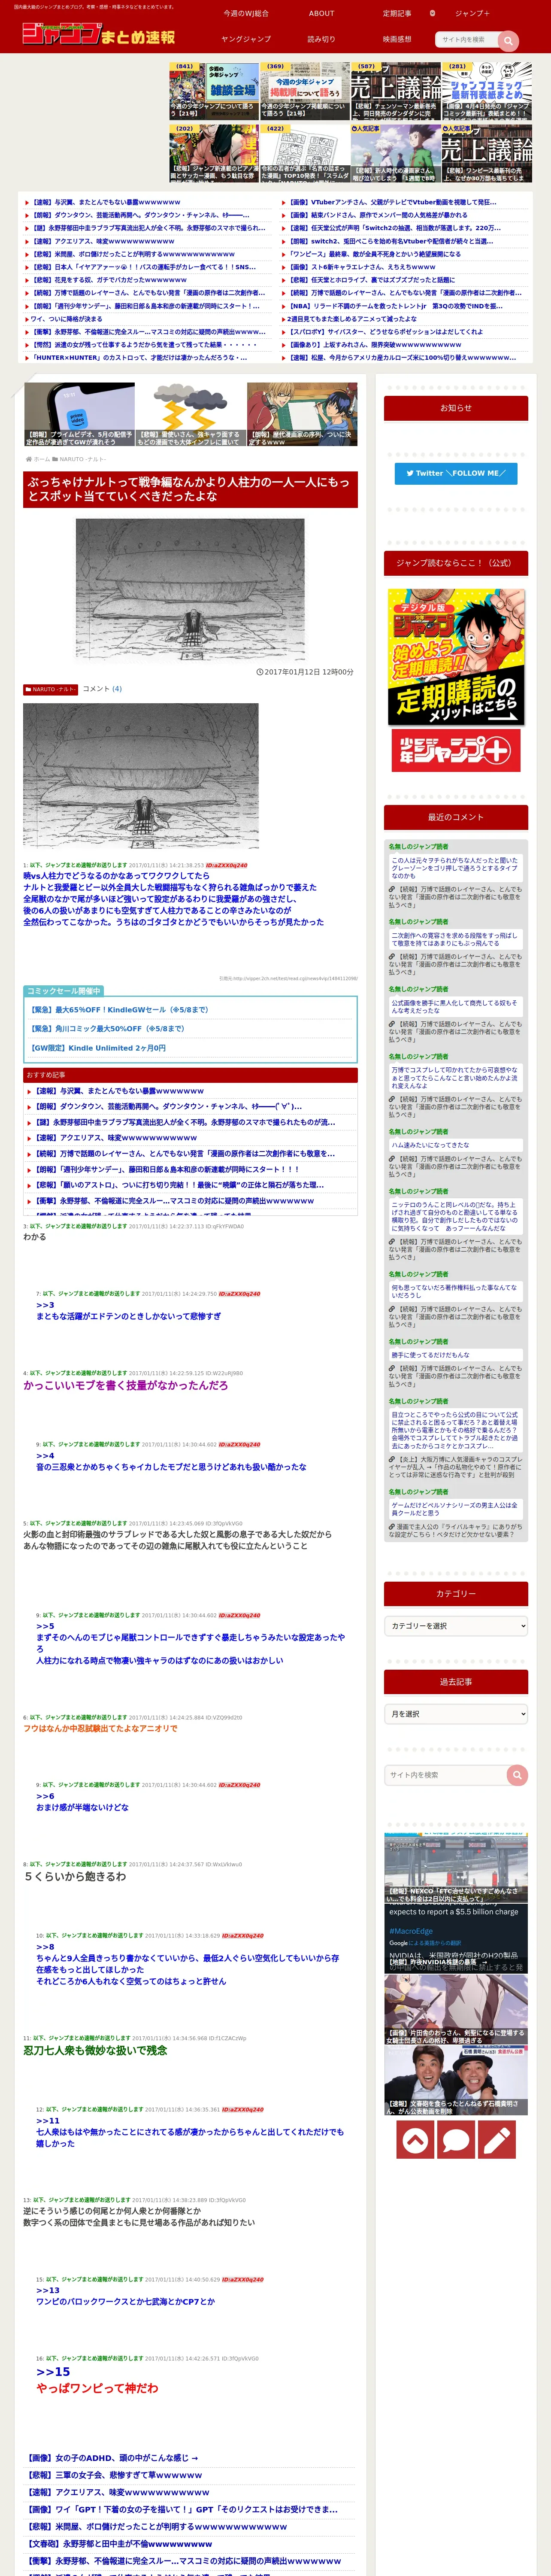The height and width of the screenshot is (2576, 551).
Task: Click the NARUTO -ナルト- breadcrumb link
Action: pyautogui.click(x=83, y=459)
